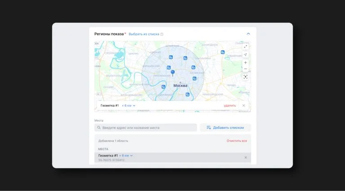
Task: Click the Москва label on the map
Action: pyautogui.click(x=180, y=86)
